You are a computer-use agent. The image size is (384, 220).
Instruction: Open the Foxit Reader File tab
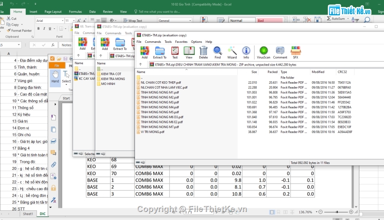57,66
